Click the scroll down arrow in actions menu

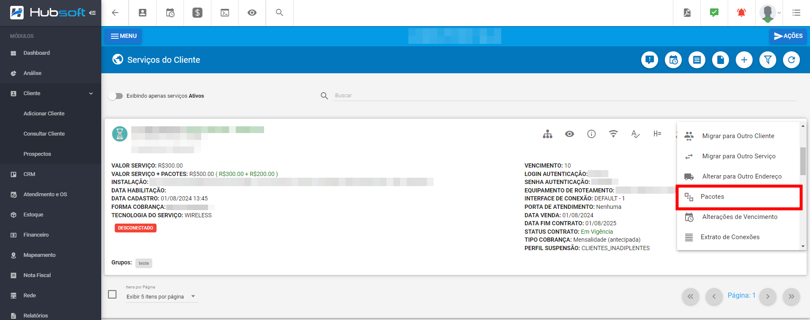pos(803,246)
